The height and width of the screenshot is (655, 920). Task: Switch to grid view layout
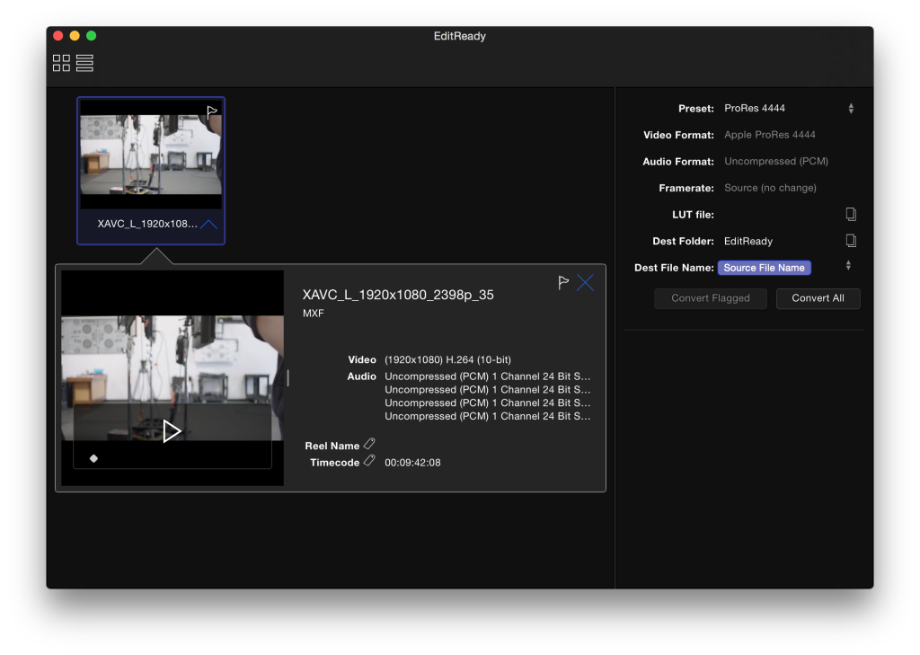click(61, 63)
